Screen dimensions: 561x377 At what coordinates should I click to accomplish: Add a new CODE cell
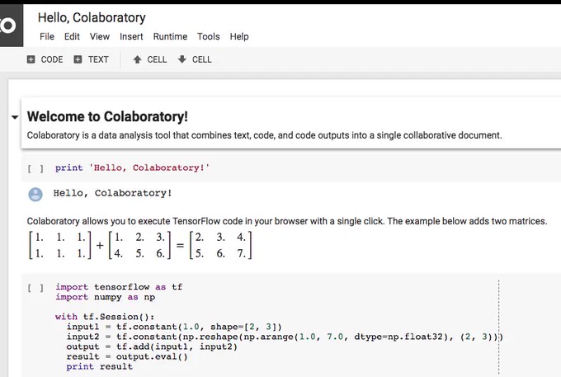click(45, 59)
